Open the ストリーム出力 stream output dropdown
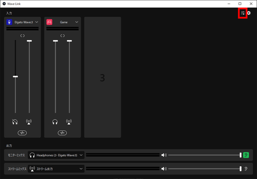This screenshot has height=179, width=257. 56,169
